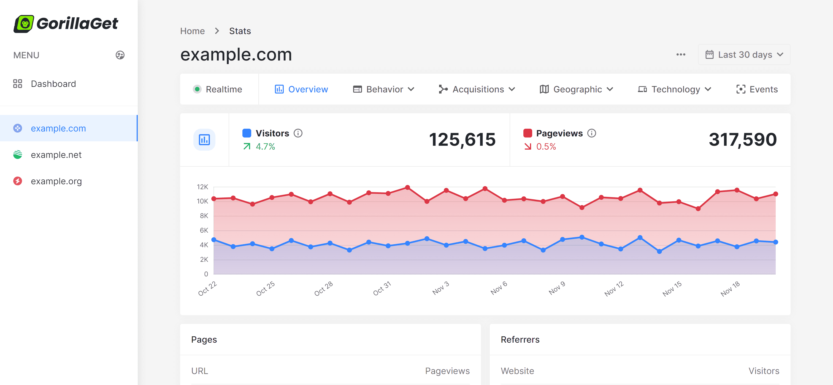Image resolution: width=833 pixels, height=385 pixels.
Task: Click the Events target icon
Action: [740, 89]
